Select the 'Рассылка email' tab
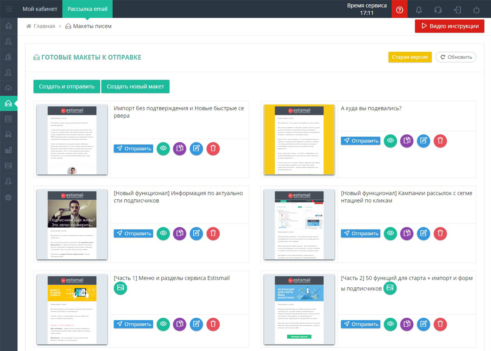Image resolution: width=491 pixels, height=351 pixels. coord(87,9)
